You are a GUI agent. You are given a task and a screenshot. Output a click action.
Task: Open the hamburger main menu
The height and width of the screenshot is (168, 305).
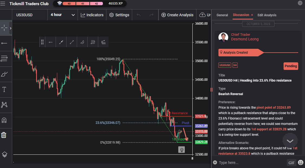[x=3, y=4]
